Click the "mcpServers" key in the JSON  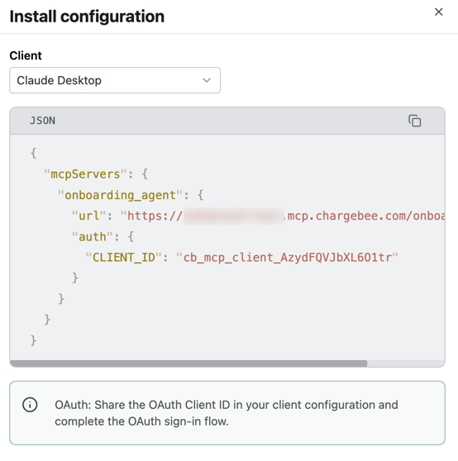click(85, 174)
